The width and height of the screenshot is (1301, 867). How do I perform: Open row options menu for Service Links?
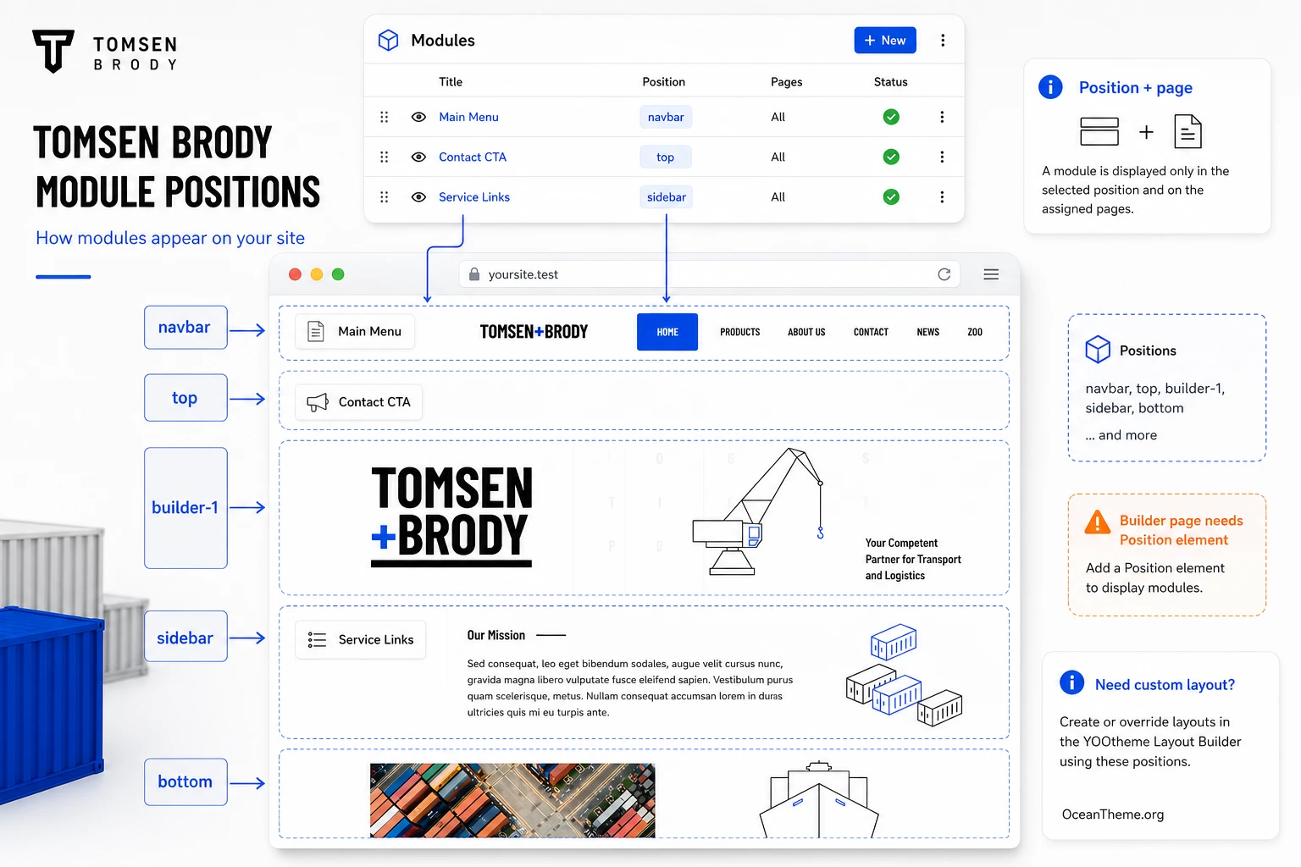(942, 196)
